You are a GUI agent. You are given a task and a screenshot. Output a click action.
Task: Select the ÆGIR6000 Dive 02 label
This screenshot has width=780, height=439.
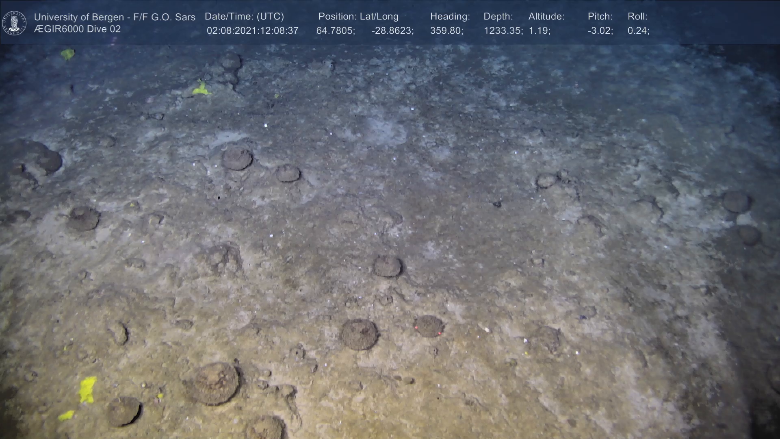[x=77, y=29]
